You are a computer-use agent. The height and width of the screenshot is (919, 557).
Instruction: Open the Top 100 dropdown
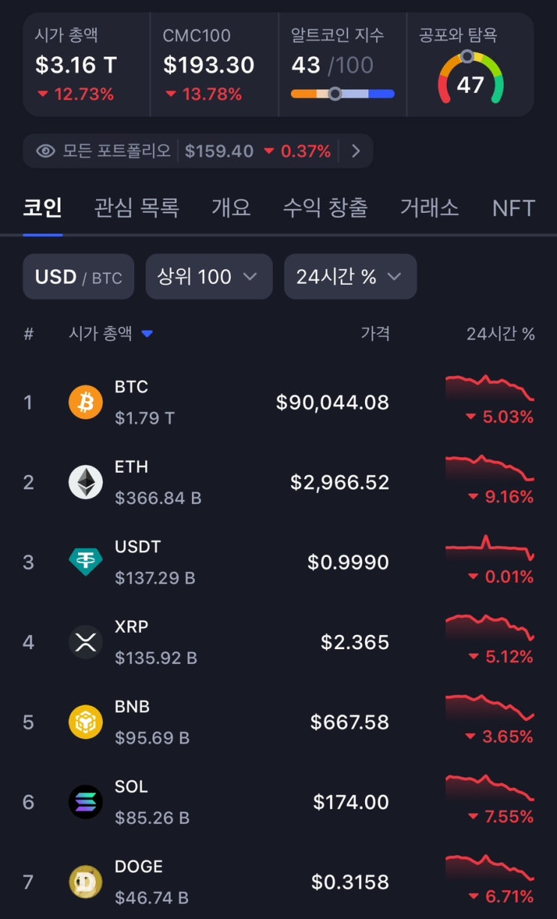point(208,277)
